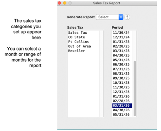Select Sales Tax in the list
The width and height of the screenshot is (161, 131).
coord(77,33)
